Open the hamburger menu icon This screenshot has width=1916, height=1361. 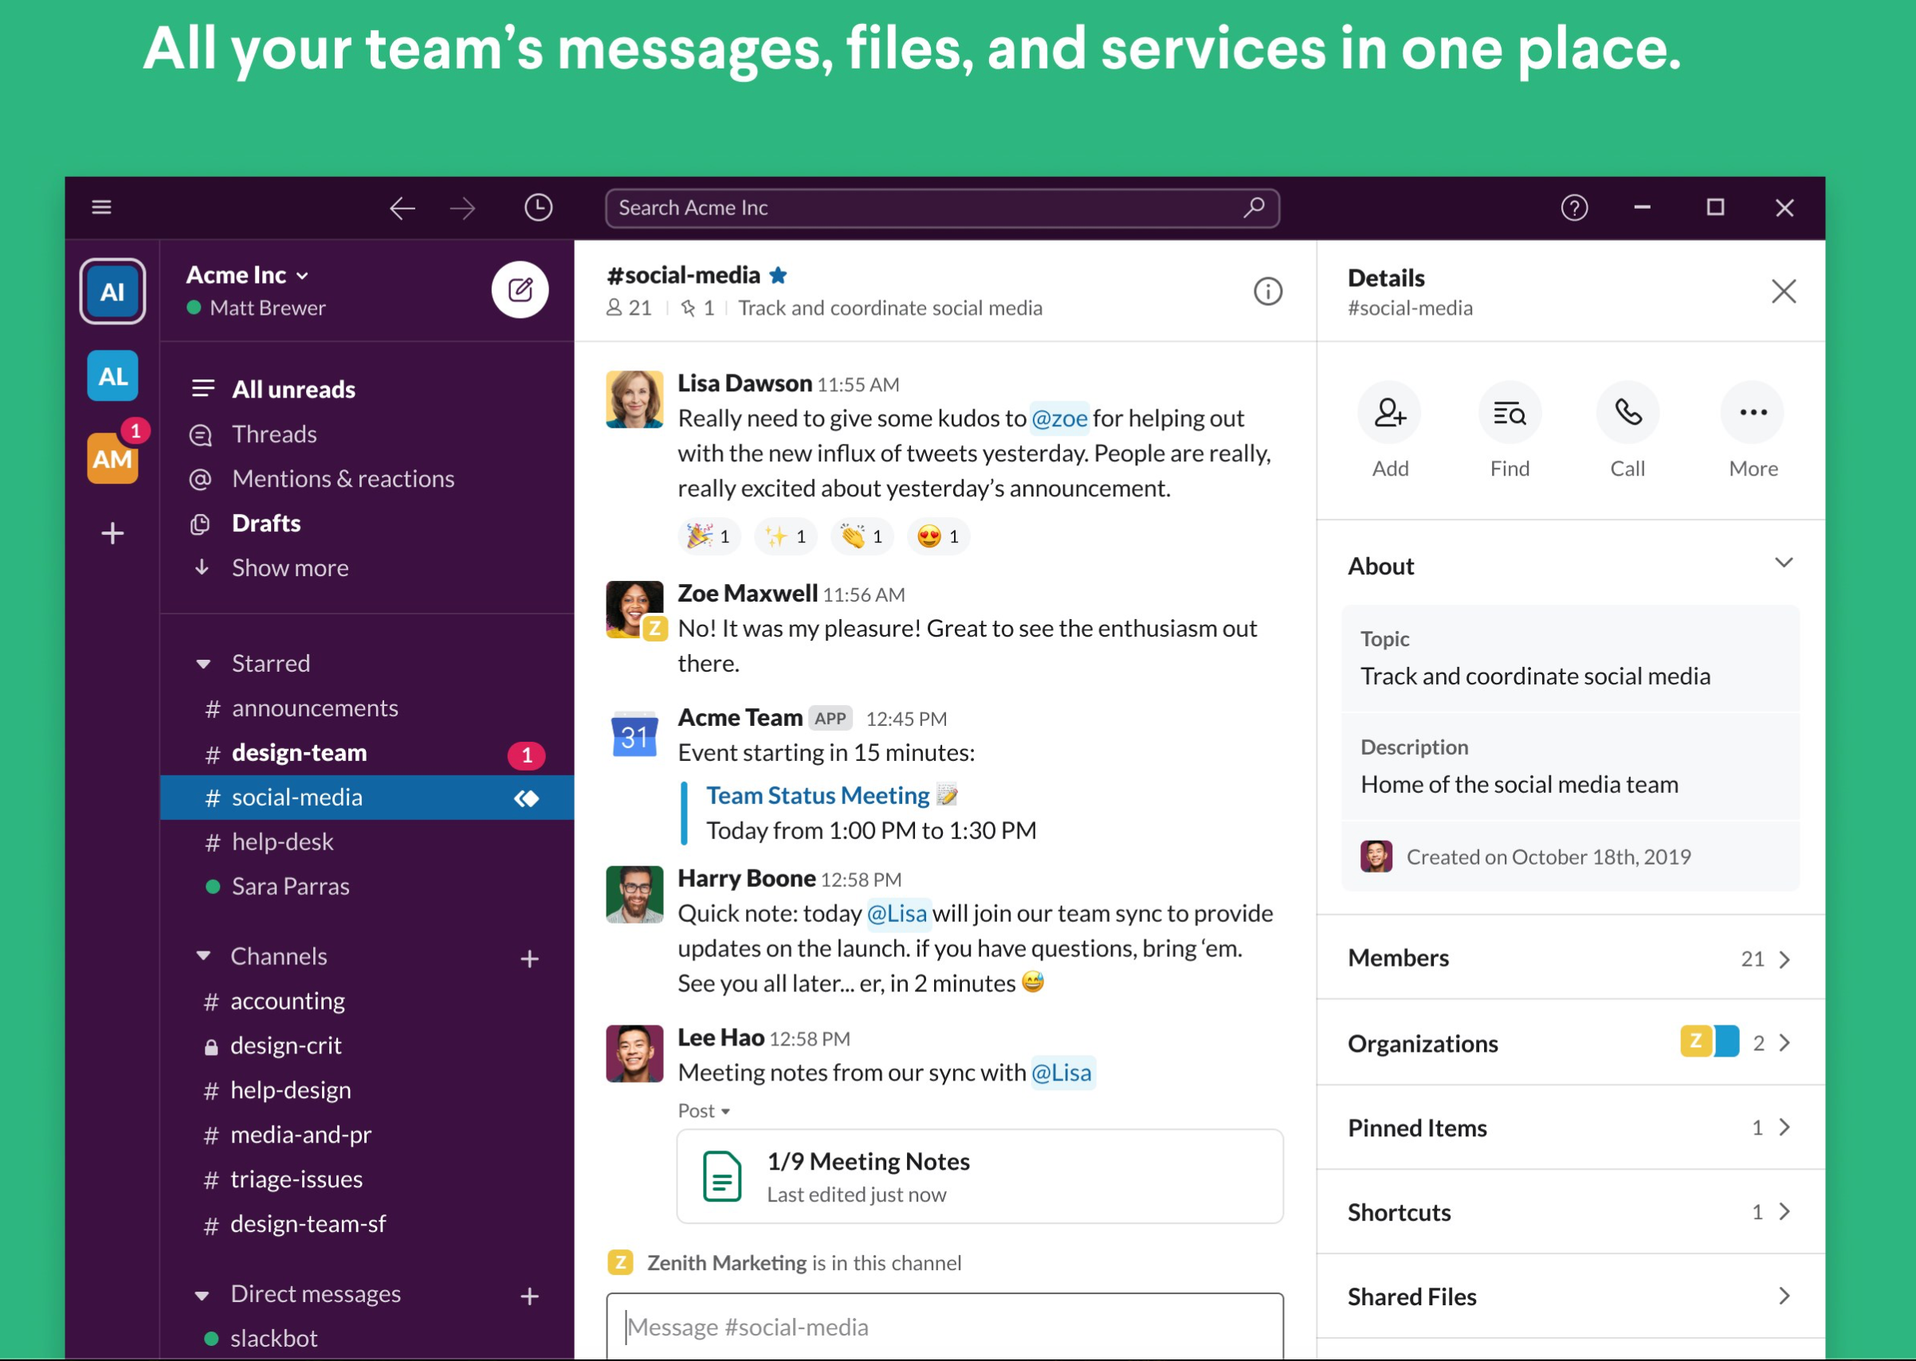click(x=101, y=207)
